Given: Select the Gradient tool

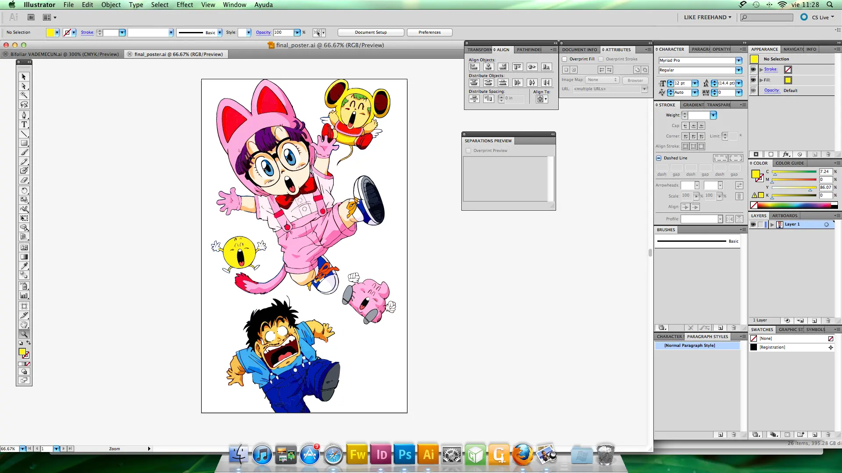Looking at the screenshot, I should [x=24, y=257].
